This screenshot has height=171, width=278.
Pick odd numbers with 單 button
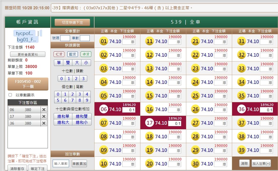pyautogui.click(x=59, y=62)
